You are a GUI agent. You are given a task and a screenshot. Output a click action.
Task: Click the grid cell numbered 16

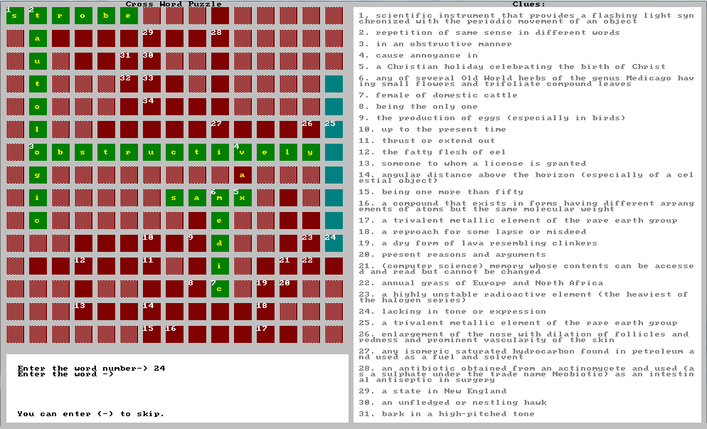174,334
